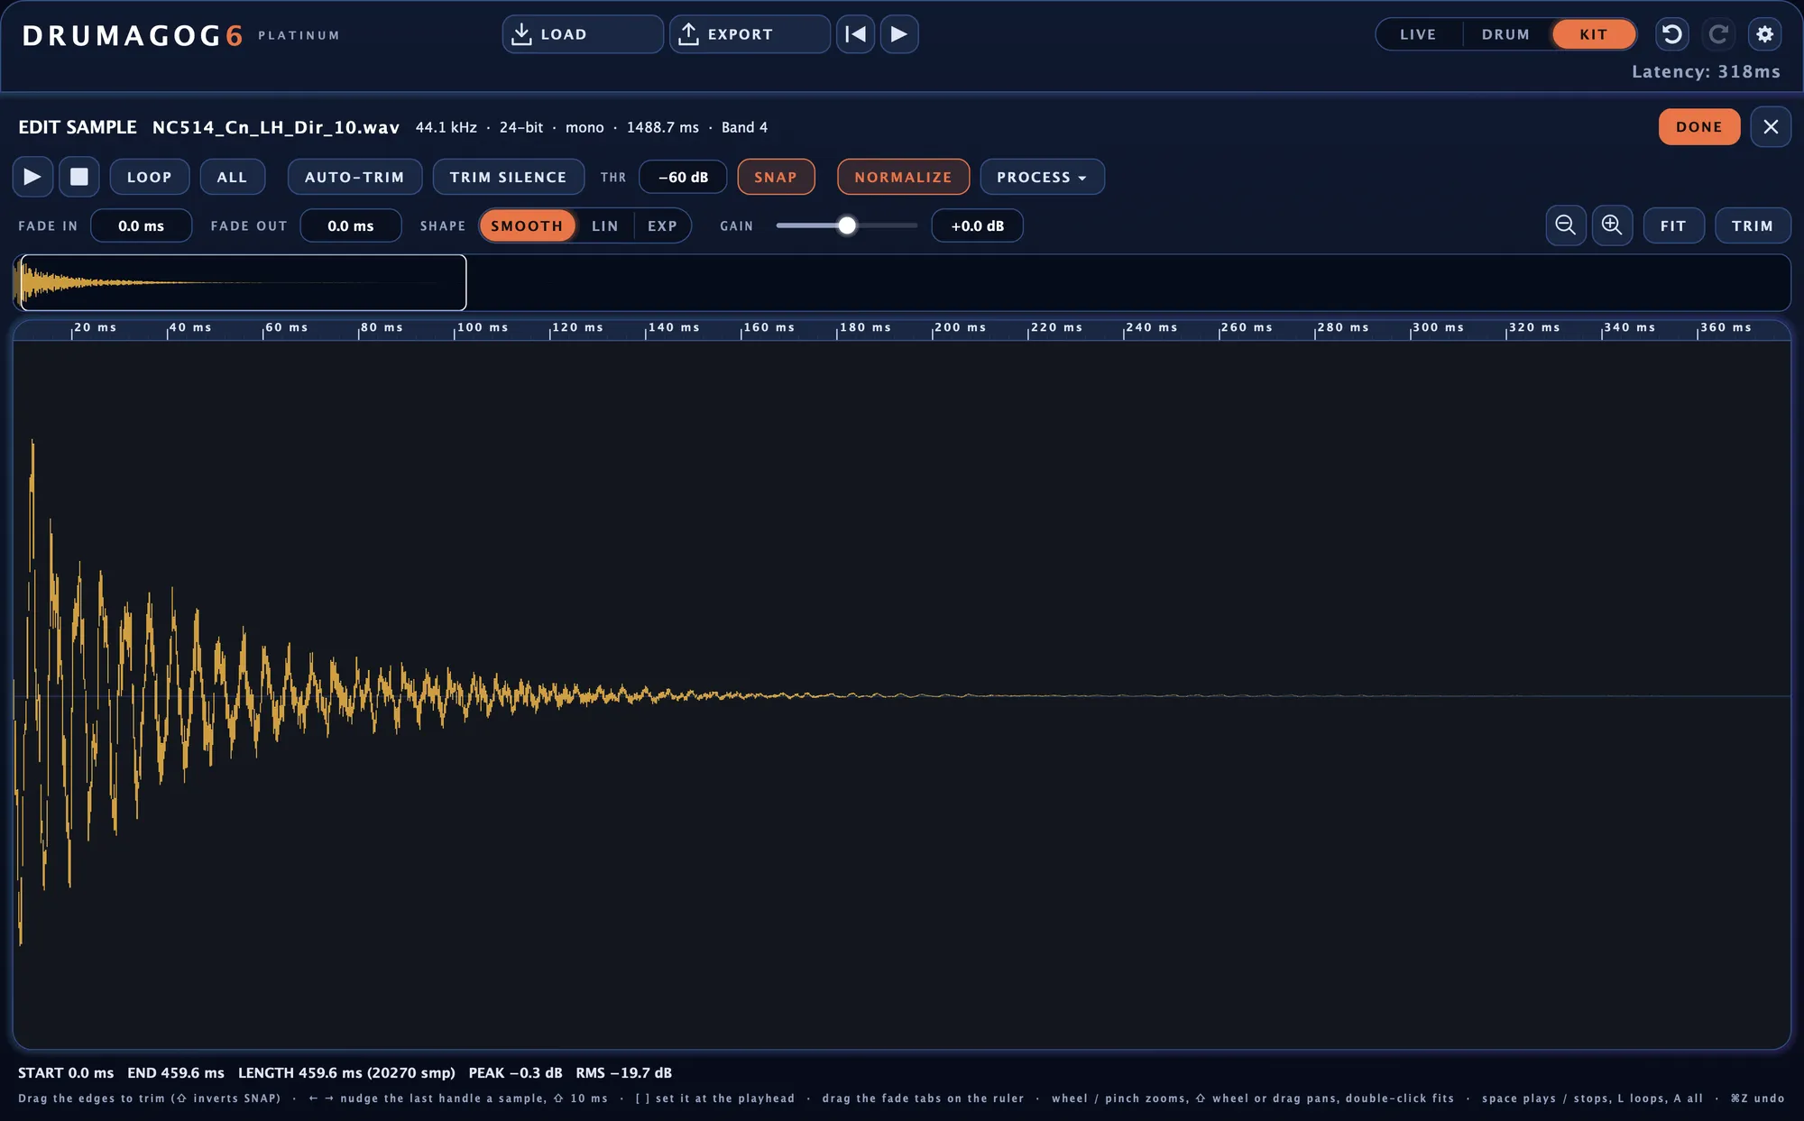Switch to the DRUM tab
The height and width of the screenshot is (1121, 1804).
[1505, 34]
